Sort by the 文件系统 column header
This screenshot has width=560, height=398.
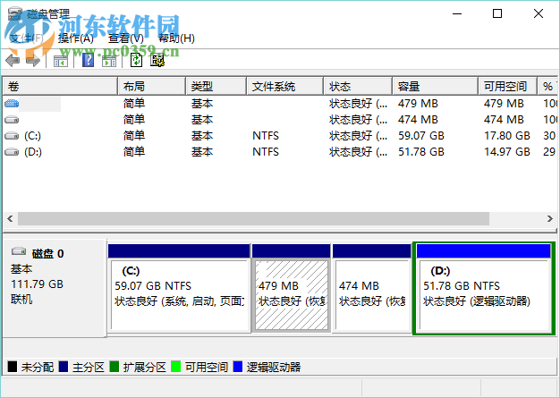tap(285, 86)
